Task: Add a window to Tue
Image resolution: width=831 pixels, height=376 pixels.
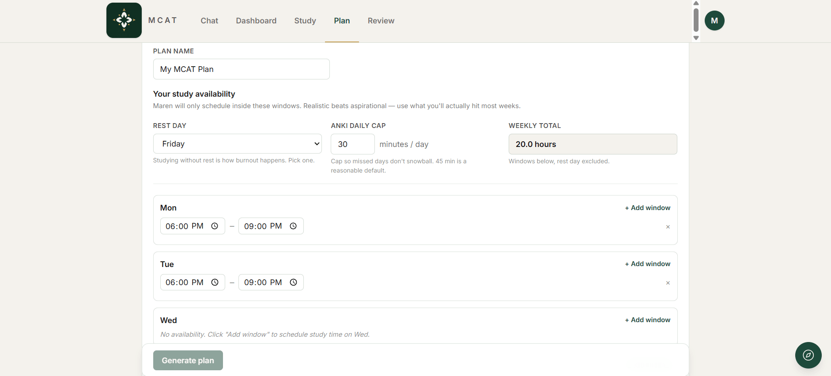Action: tap(647, 264)
